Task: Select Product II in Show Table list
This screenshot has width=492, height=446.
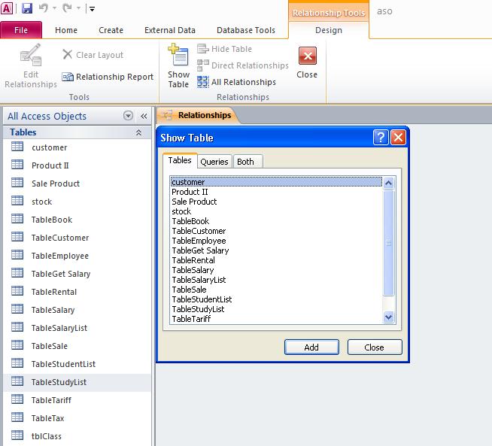Action: [x=276, y=192]
